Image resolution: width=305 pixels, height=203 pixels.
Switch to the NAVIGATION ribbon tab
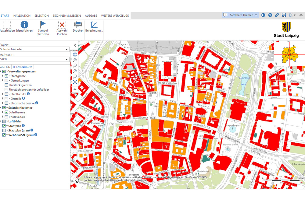22,16
